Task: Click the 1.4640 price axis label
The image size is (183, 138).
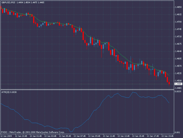Action: click(x=178, y=51)
